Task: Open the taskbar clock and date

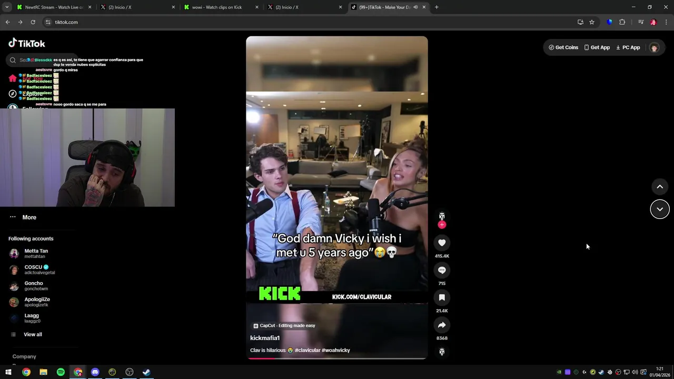Action: pyautogui.click(x=659, y=372)
